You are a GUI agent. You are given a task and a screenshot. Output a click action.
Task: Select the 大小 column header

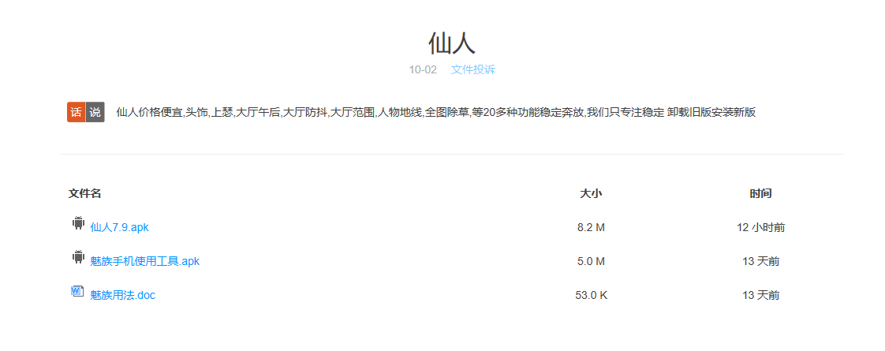click(591, 193)
